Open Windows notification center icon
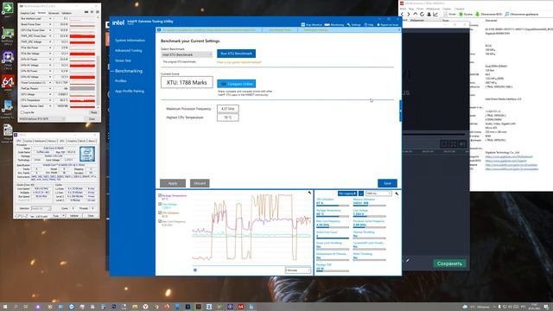The width and height of the screenshot is (553, 311). [545, 307]
